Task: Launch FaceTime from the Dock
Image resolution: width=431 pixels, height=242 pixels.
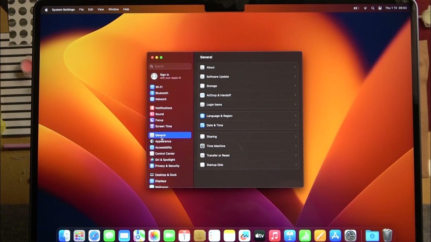Action: [x=169, y=236]
